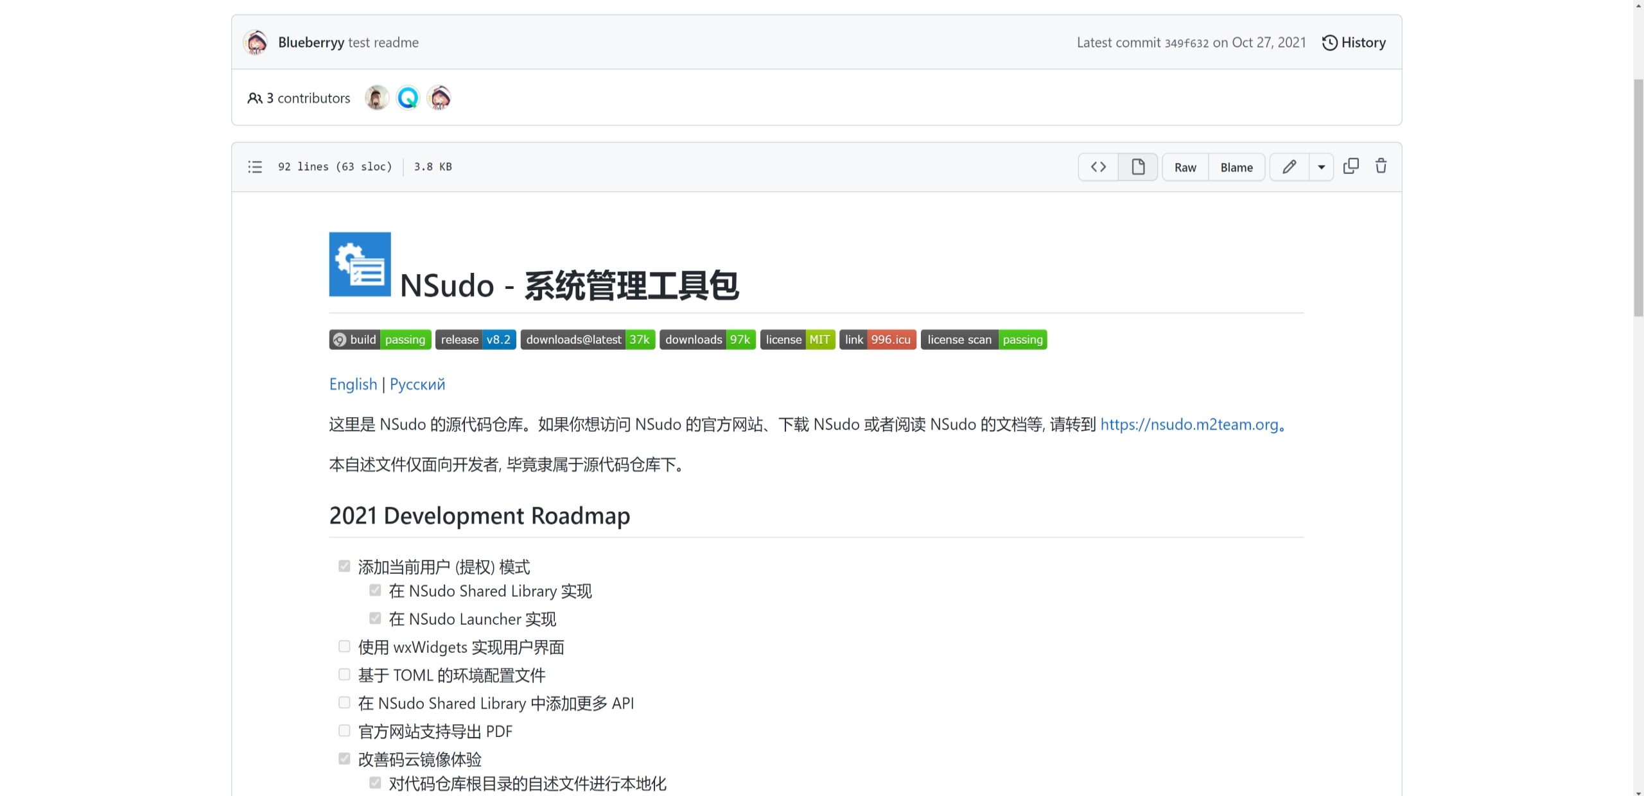Open Blueberryy's avatar in commit header
The width and height of the screenshot is (1644, 796).
pos(256,42)
